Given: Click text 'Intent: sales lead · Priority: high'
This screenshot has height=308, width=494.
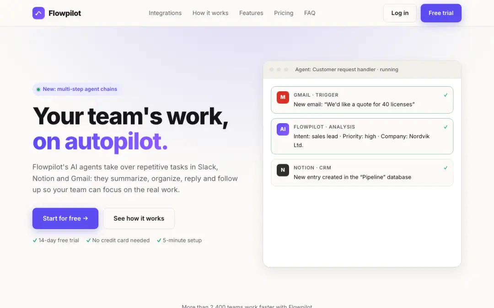Looking at the screenshot, I should tap(335, 136).
